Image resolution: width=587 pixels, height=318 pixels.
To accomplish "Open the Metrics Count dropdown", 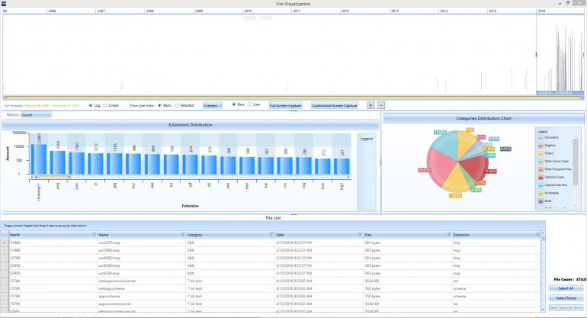I will point(36,114).
